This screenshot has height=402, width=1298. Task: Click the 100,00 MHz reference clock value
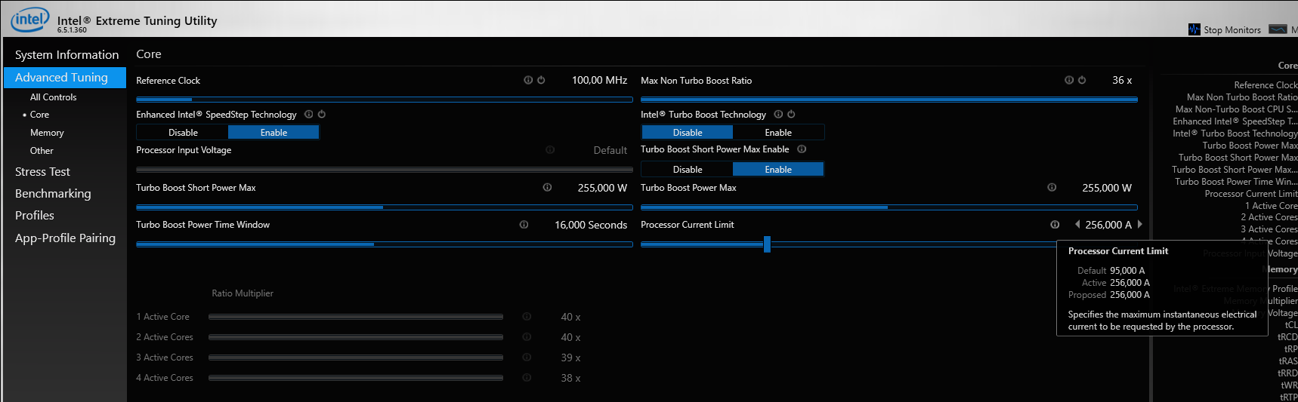coord(599,80)
